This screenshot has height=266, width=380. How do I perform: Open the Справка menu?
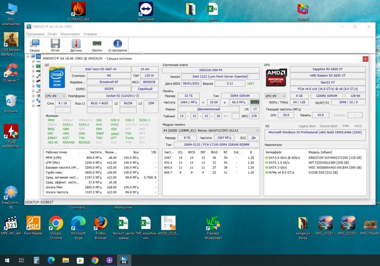click(90, 34)
